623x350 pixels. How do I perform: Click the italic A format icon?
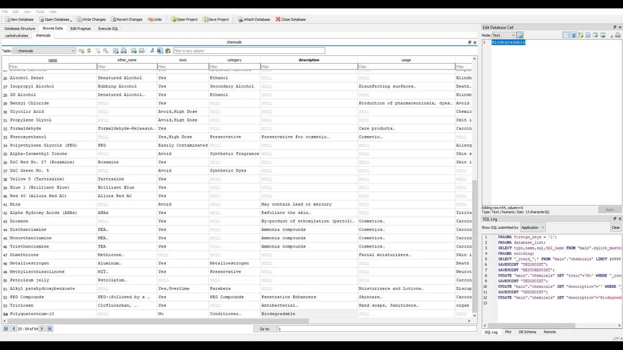pos(152,51)
